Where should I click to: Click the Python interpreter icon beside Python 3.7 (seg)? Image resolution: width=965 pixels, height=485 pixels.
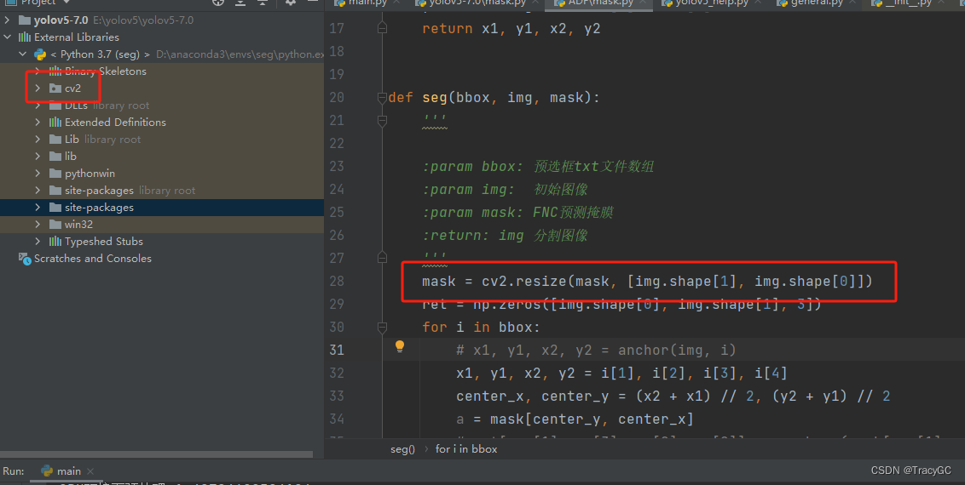40,54
